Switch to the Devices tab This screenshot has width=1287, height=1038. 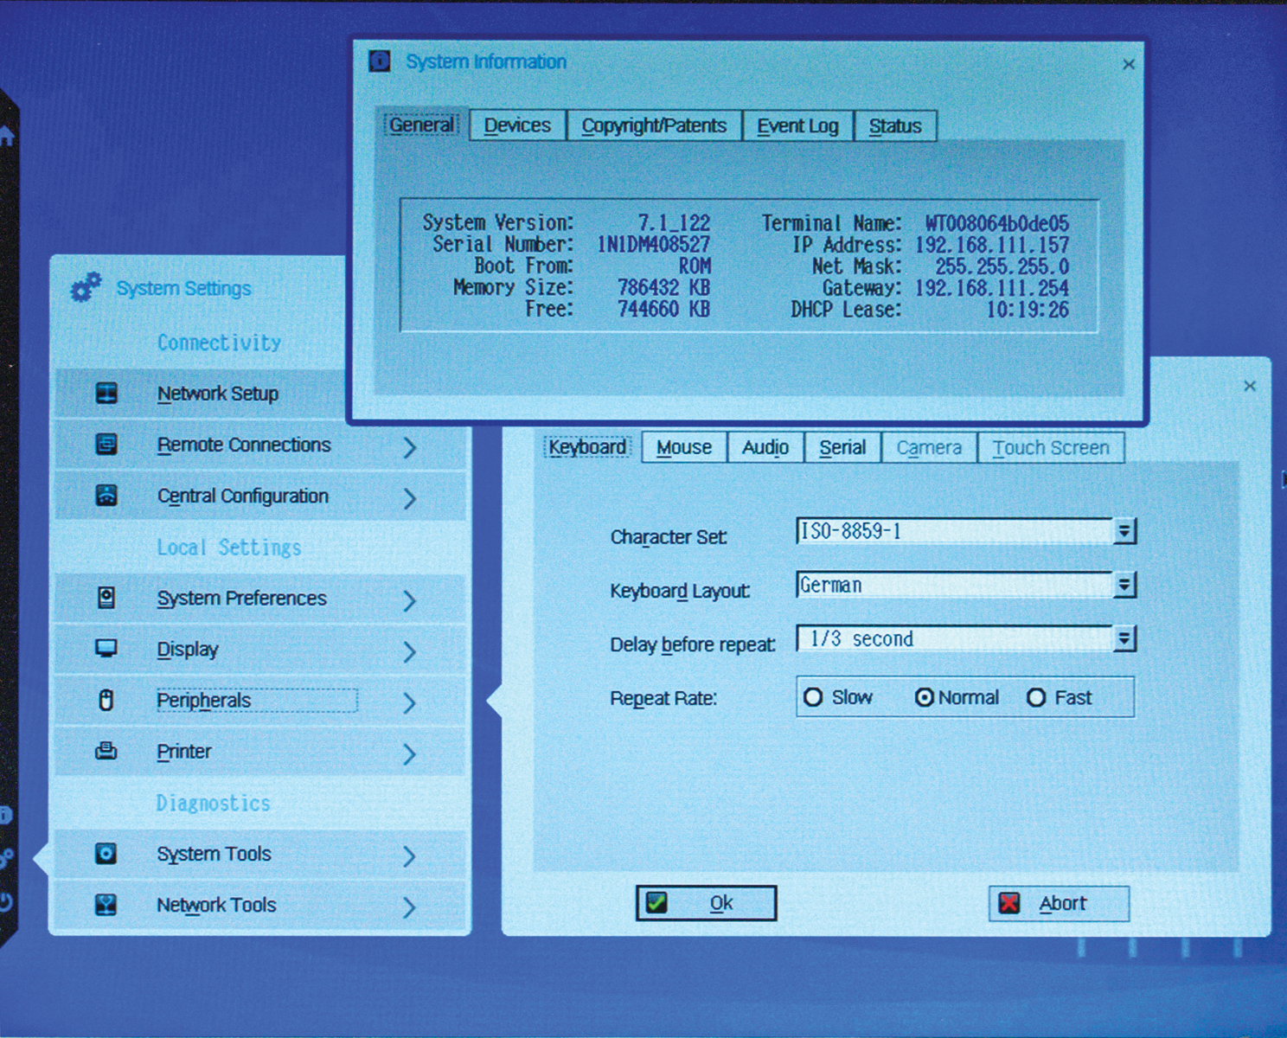[x=516, y=125]
